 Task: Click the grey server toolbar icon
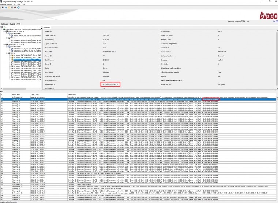[x=12, y=7]
